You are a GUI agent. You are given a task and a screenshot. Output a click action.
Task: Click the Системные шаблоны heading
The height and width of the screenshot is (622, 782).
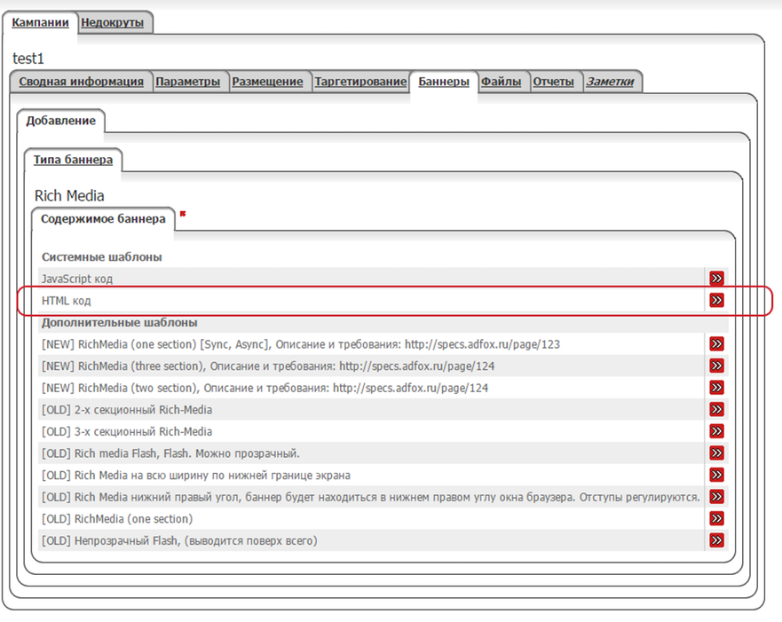102,257
